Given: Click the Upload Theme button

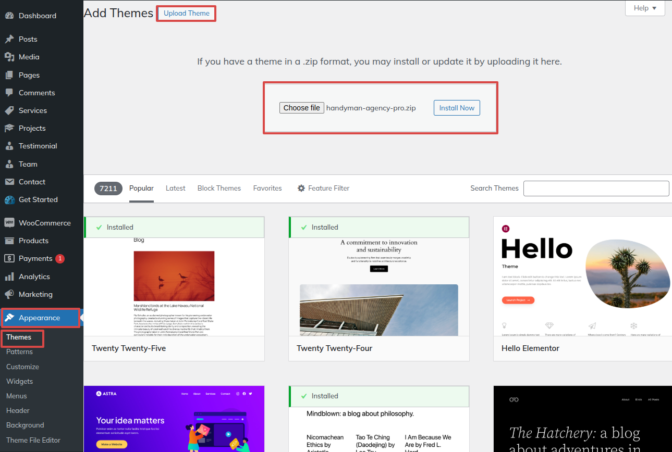Looking at the screenshot, I should (x=187, y=13).
